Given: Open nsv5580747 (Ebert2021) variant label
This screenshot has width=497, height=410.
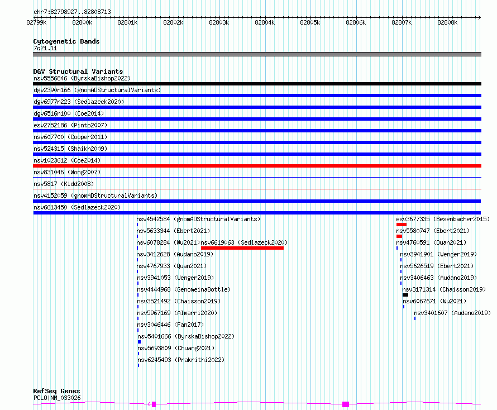Looking at the screenshot, I should coord(433,231).
